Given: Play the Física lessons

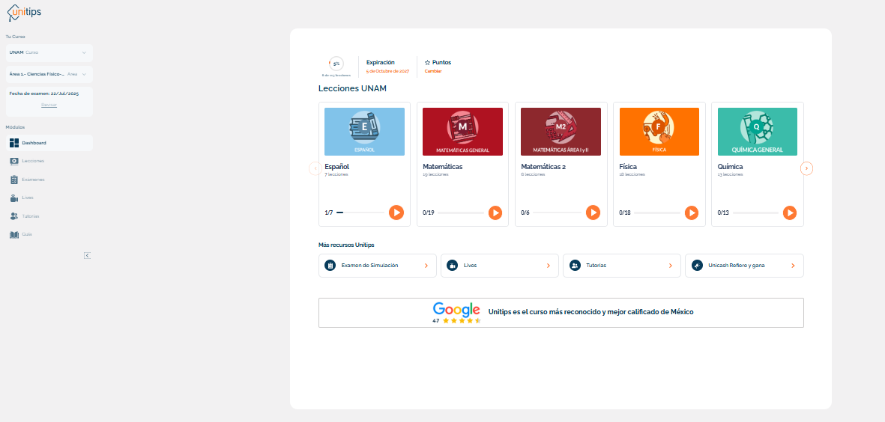Looking at the screenshot, I should click(692, 212).
